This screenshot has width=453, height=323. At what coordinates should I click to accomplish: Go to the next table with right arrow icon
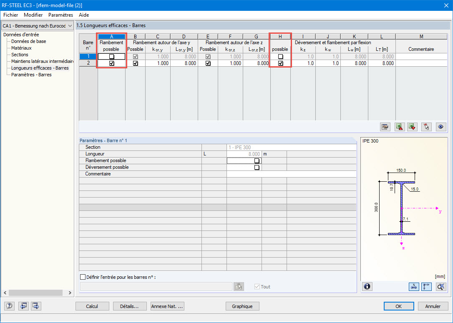coord(36,306)
